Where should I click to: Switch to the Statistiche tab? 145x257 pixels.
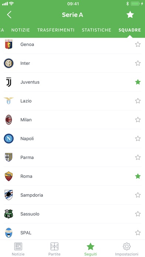(97, 30)
